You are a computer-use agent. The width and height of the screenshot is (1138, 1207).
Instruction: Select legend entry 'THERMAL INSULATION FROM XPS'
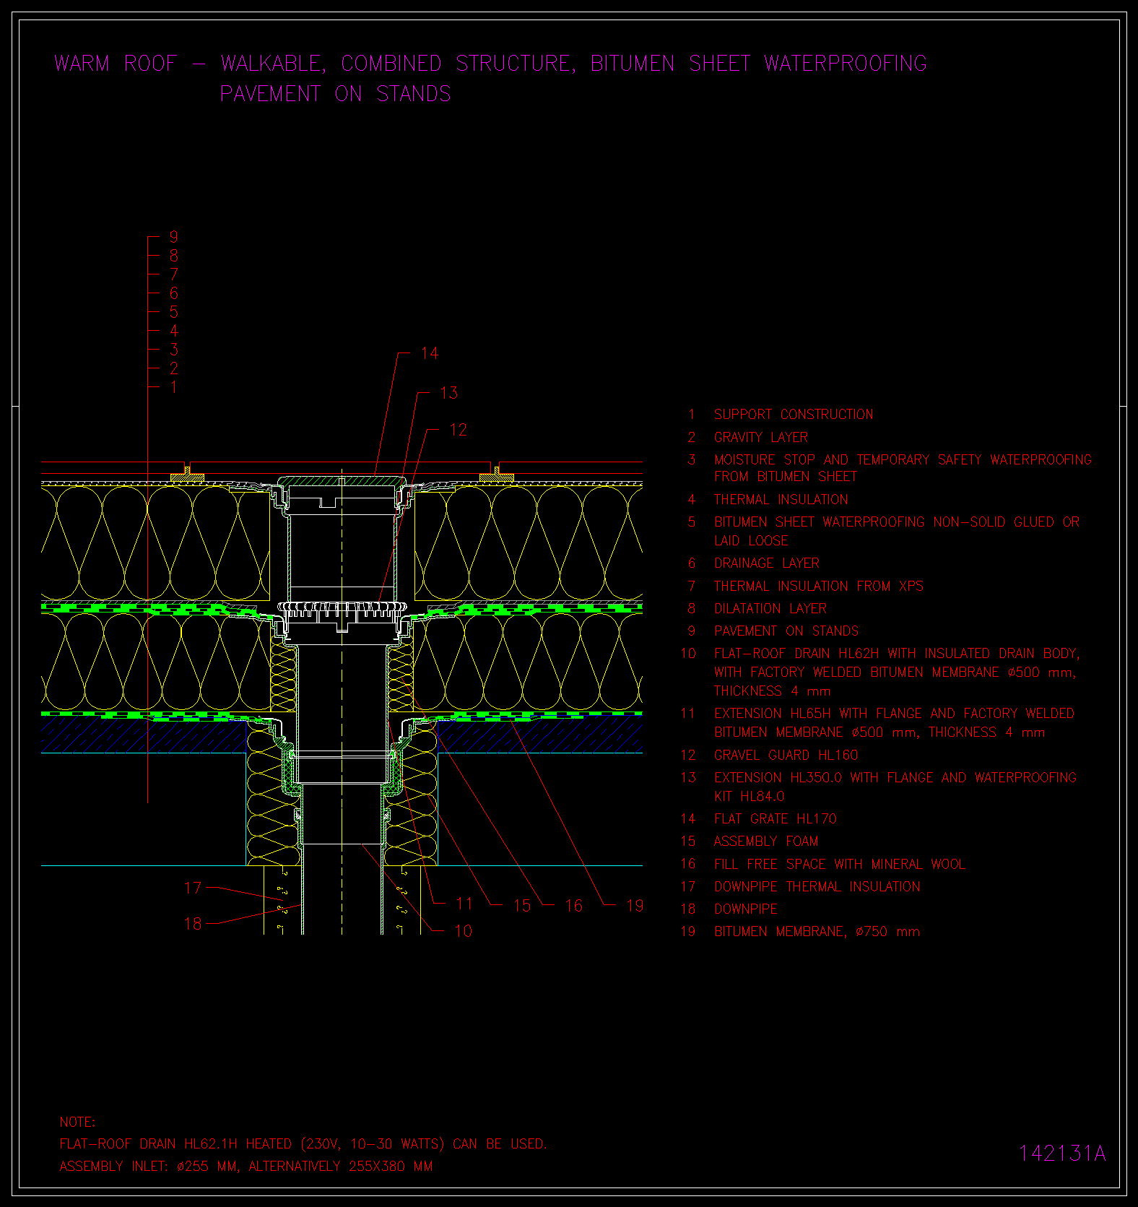pyautogui.click(x=819, y=587)
